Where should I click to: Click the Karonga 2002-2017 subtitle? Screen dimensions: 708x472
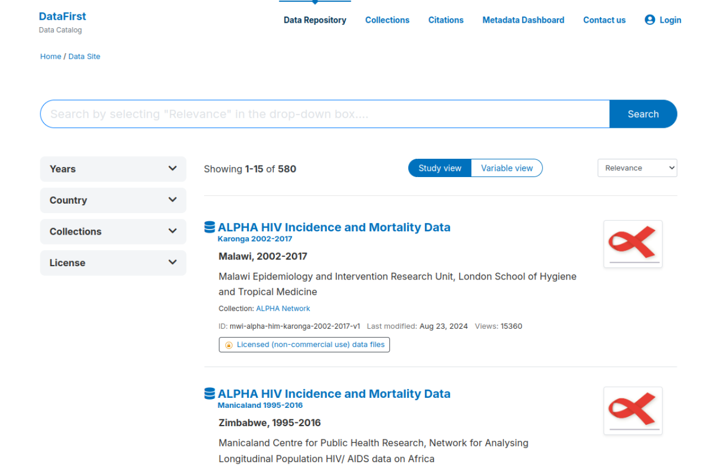(255, 239)
